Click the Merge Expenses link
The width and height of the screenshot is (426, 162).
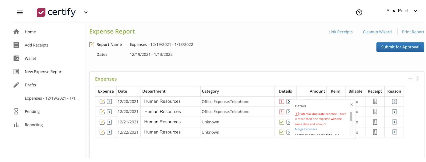(x=306, y=129)
